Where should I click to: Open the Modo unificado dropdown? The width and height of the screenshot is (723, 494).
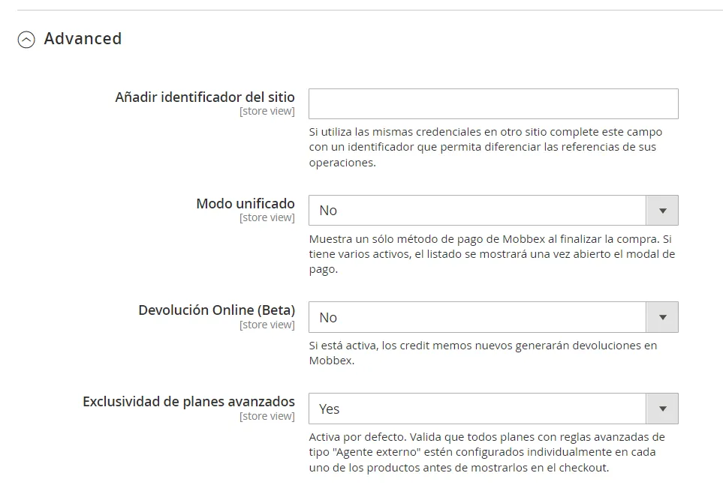click(x=493, y=211)
